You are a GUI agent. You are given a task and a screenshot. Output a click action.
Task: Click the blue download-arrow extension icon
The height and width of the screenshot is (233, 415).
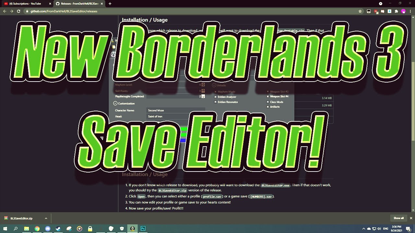pyautogui.click(x=390, y=11)
